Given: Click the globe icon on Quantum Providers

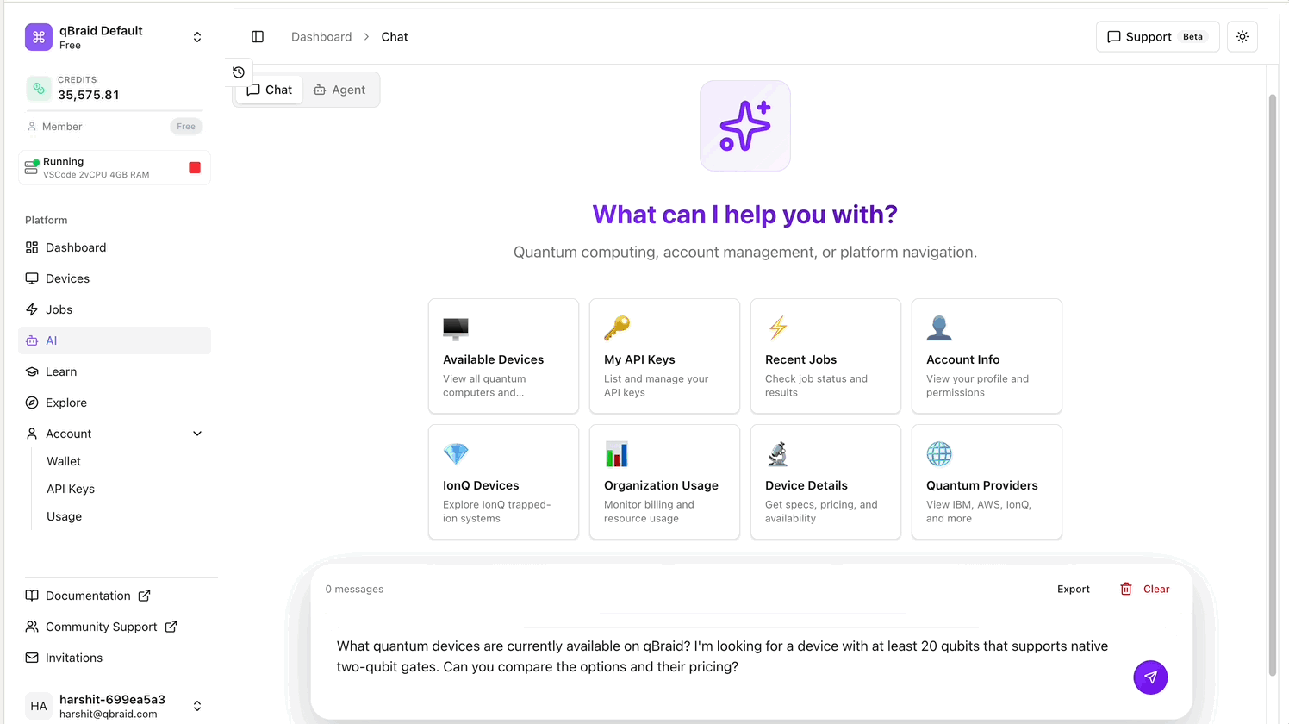Looking at the screenshot, I should [x=939, y=454].
